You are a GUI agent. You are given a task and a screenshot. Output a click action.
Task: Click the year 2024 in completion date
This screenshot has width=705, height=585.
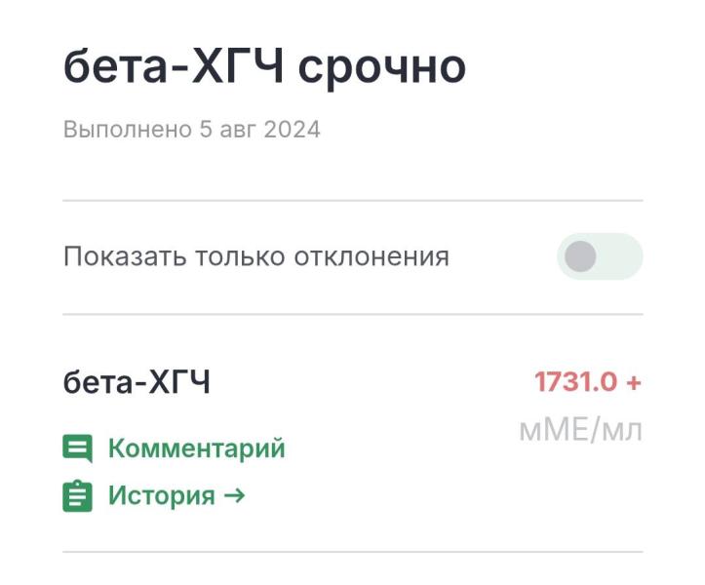point(292,130)
